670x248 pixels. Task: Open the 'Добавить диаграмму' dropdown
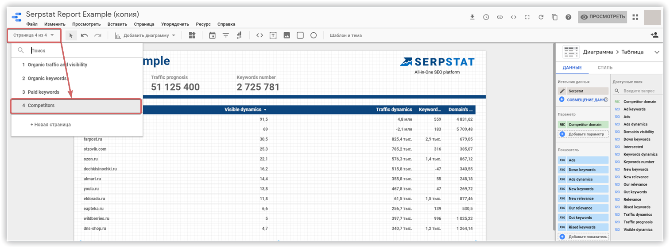[x=145, y=35]
